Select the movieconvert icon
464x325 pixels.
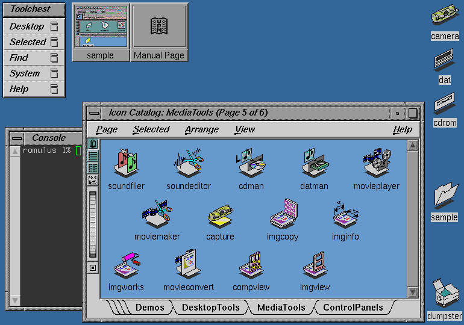188,264
